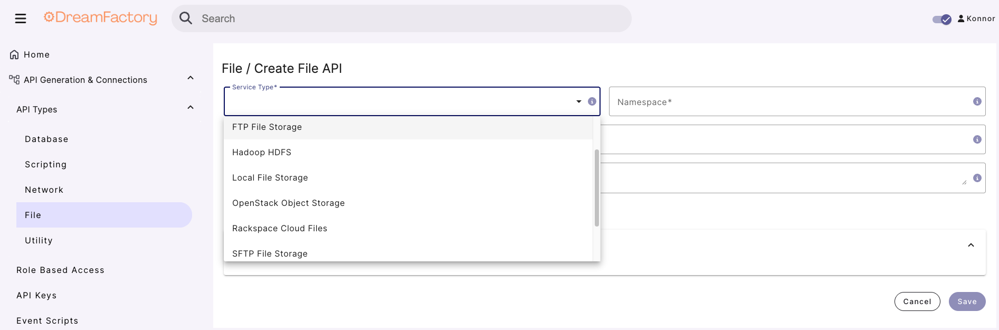Collapse the API Types group
Screen dimensions: 999x330
pyautogui.click(x=191, y=108)
